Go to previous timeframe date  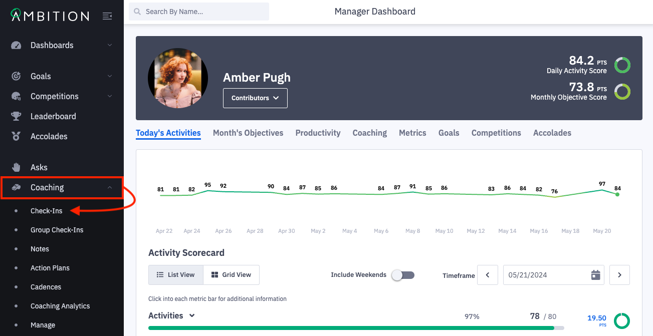pos(488,275)
